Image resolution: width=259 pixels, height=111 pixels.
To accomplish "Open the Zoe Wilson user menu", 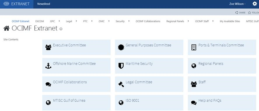I will click(x=237, y=4).
